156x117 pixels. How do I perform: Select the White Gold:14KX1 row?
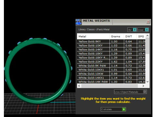[x=111, y=78]
